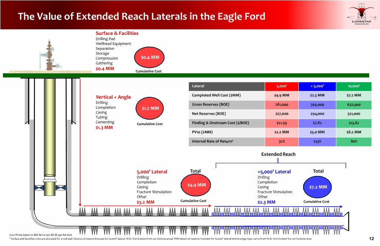Select the blue +5,000' column header
The image size is (380, 246).
[x=317, y=86]
